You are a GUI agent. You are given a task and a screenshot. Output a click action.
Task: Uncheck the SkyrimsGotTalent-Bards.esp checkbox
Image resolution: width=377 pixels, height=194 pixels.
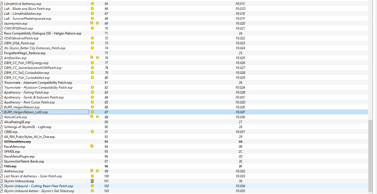click(1, 161)
